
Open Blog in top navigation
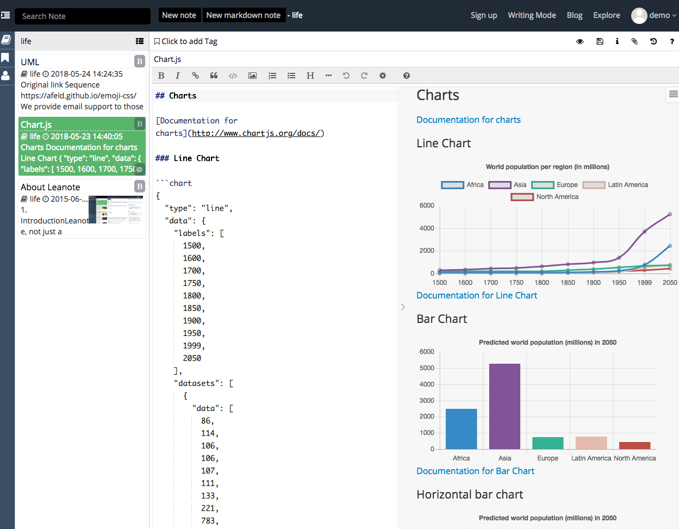[x=575, y=15]
